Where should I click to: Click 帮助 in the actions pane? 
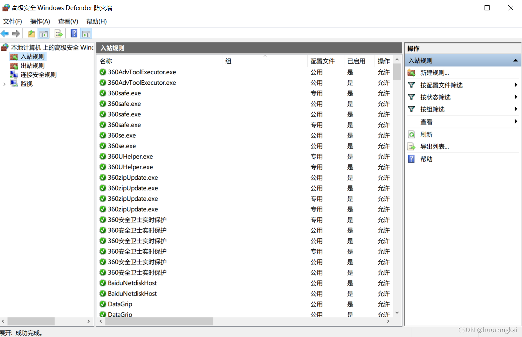pyautogui.click(x=426, y=159)
